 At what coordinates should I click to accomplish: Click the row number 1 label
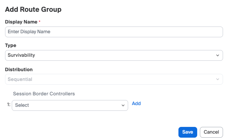coord(8,105)
